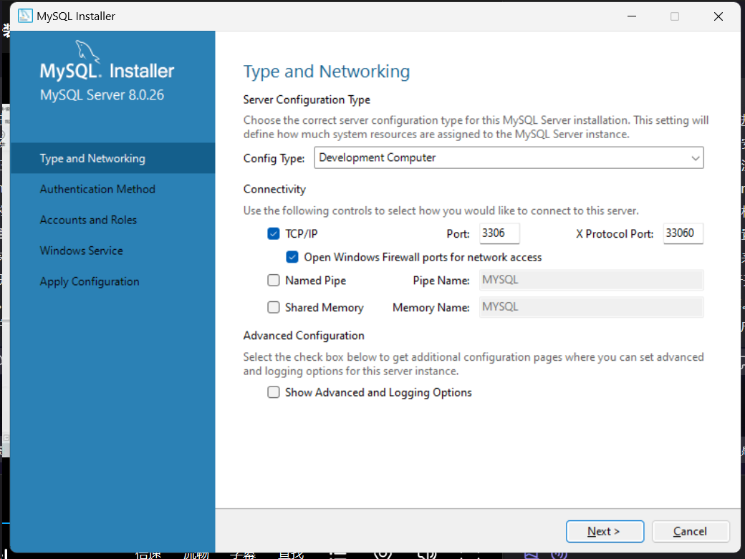The width and height of the screenshot is (745, 559).
Task: Click the 'Advanced Configuration' section heading
Action: pos(304,336)
